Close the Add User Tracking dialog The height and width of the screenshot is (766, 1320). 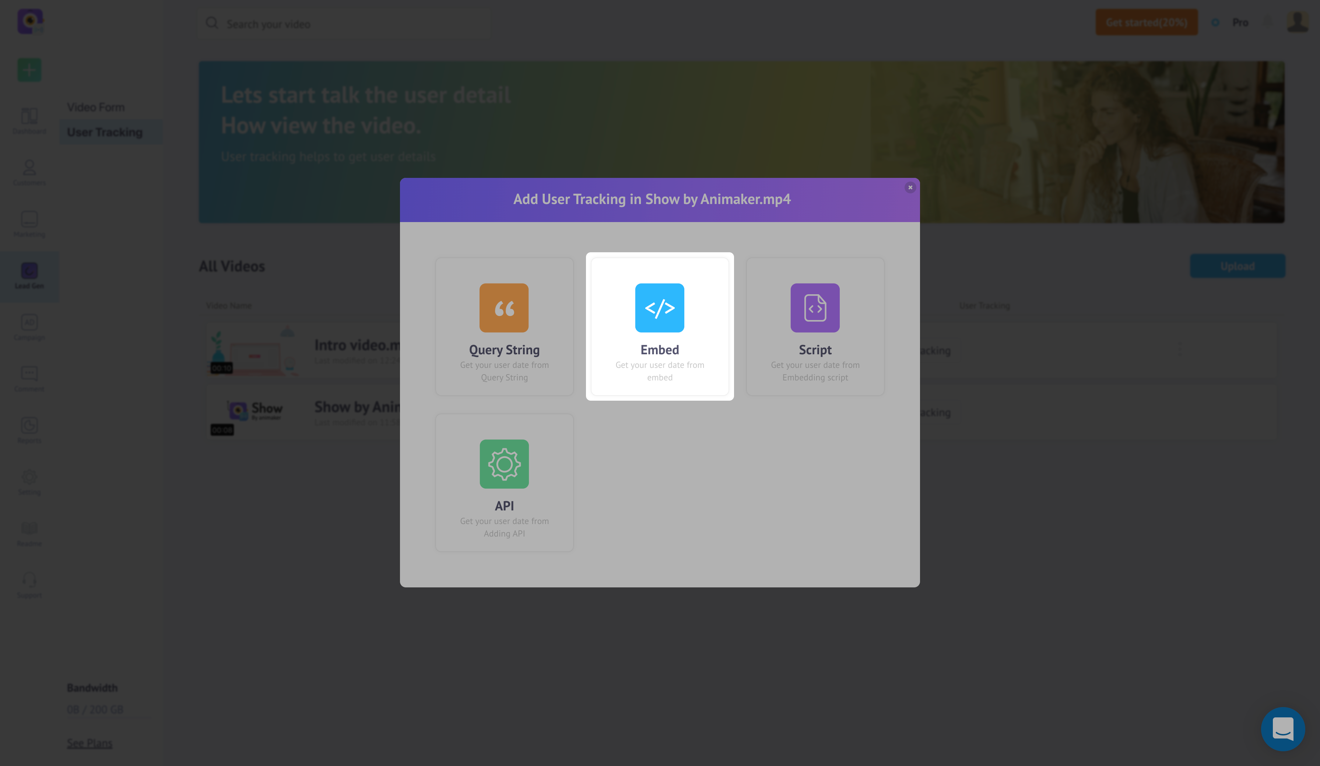[910, 187]
